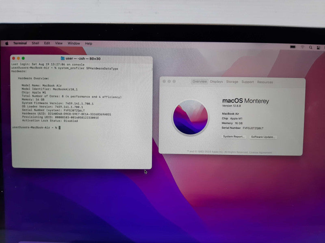Click the Memory 16 GB line in About window
Viewport: 325px width, 243px height.
232,123
